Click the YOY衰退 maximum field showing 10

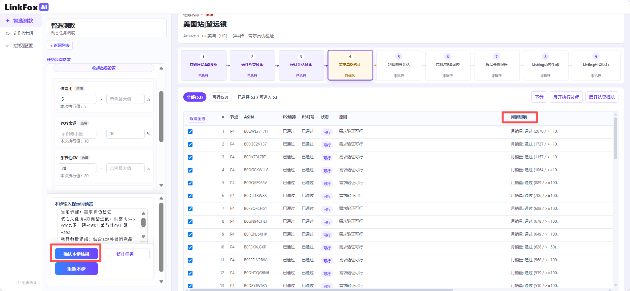point(125,134)
